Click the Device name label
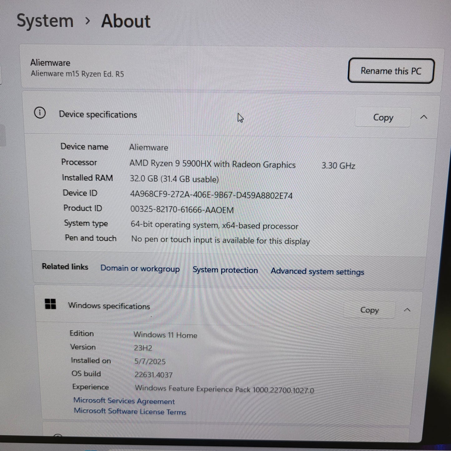Screen dimensions: 451x451 tap(84, 147)
